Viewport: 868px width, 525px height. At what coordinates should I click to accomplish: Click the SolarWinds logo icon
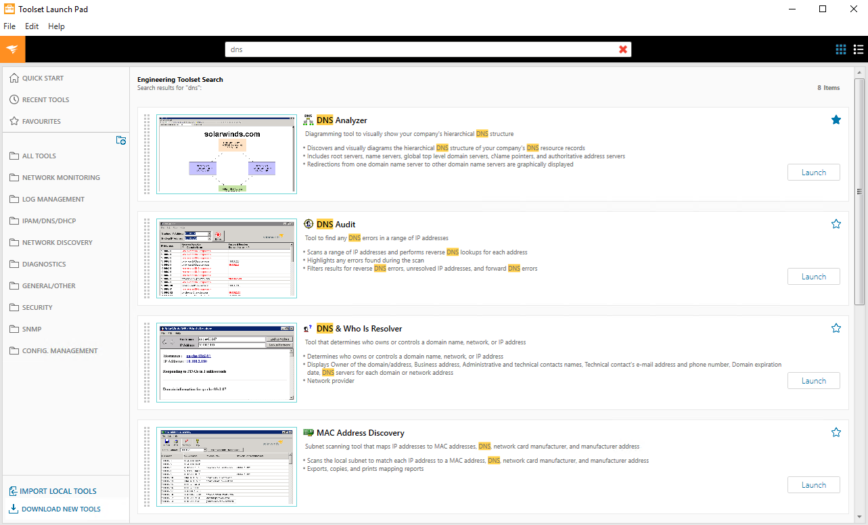pyautogui.click(x=12, y=49)
